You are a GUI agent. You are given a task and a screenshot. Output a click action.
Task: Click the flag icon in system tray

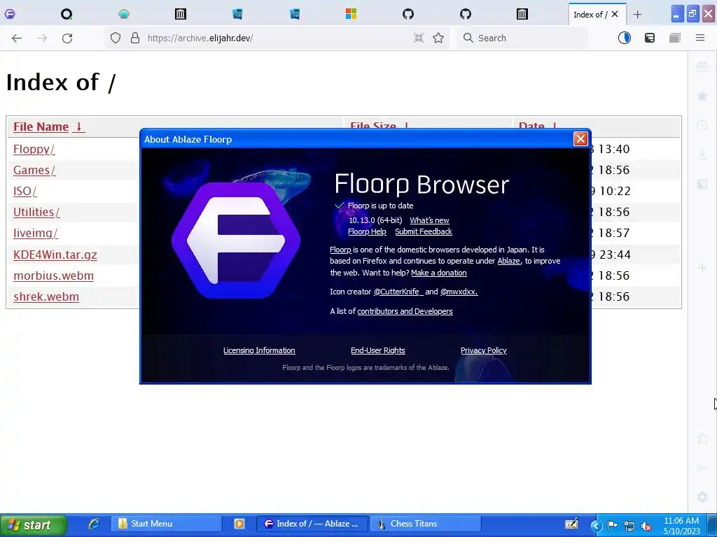click(612, 526)
